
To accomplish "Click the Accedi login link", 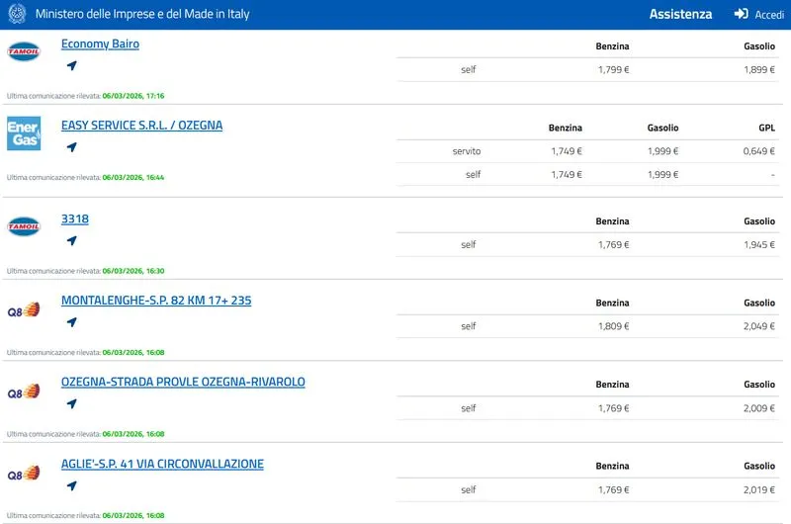I will pyautogui.click(x=768, y=15).
